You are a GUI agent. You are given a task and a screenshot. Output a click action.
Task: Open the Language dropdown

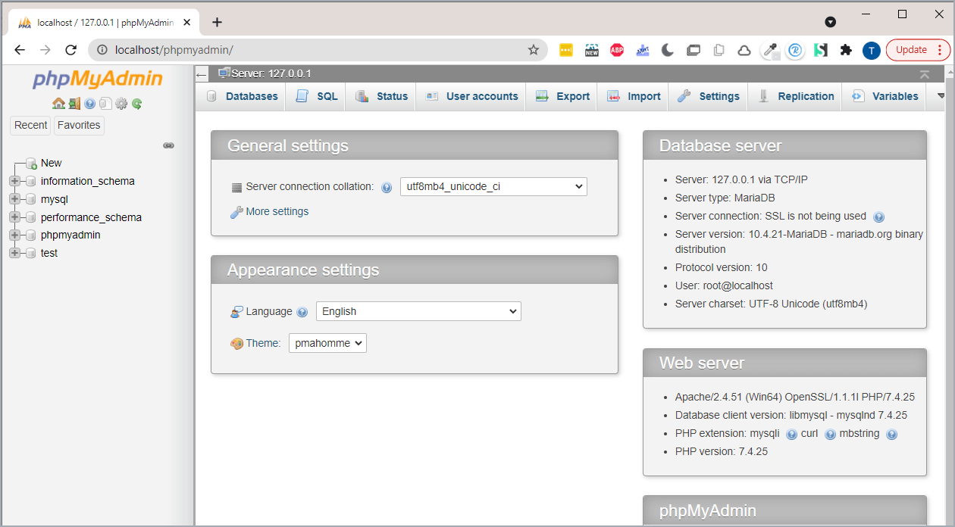coord(418,311)
